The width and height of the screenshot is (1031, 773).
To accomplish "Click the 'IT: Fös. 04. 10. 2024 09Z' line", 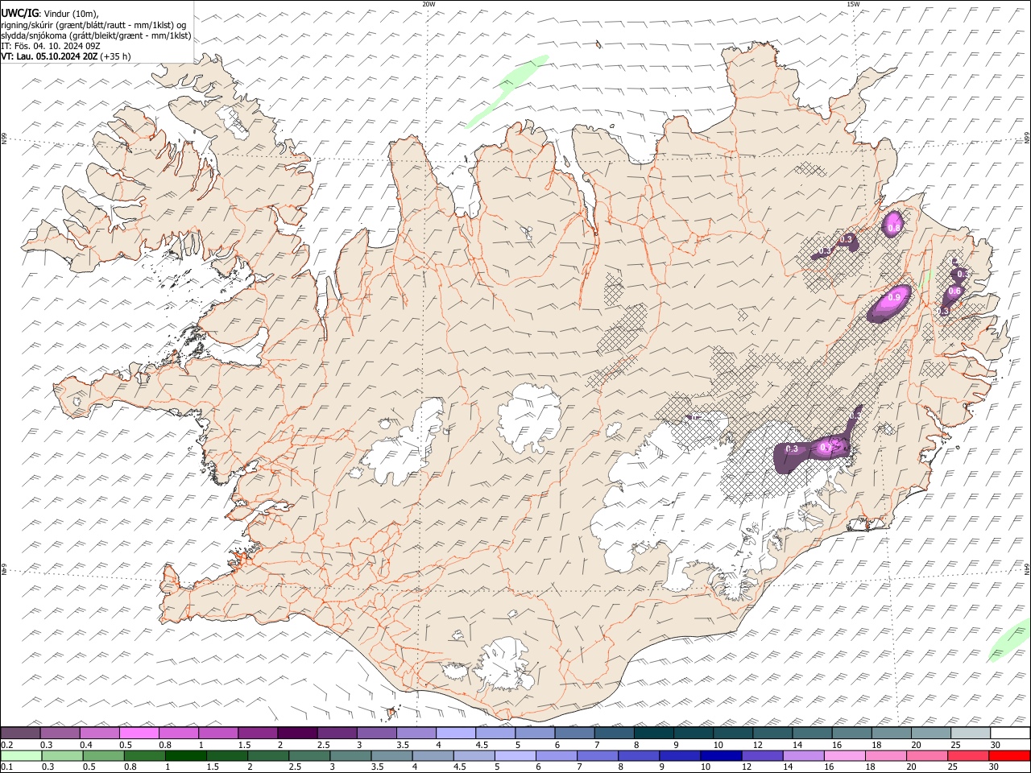I will [50, 46].
